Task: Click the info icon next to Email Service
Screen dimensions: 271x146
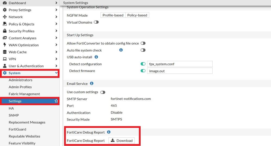Action: tap(92, 83)
